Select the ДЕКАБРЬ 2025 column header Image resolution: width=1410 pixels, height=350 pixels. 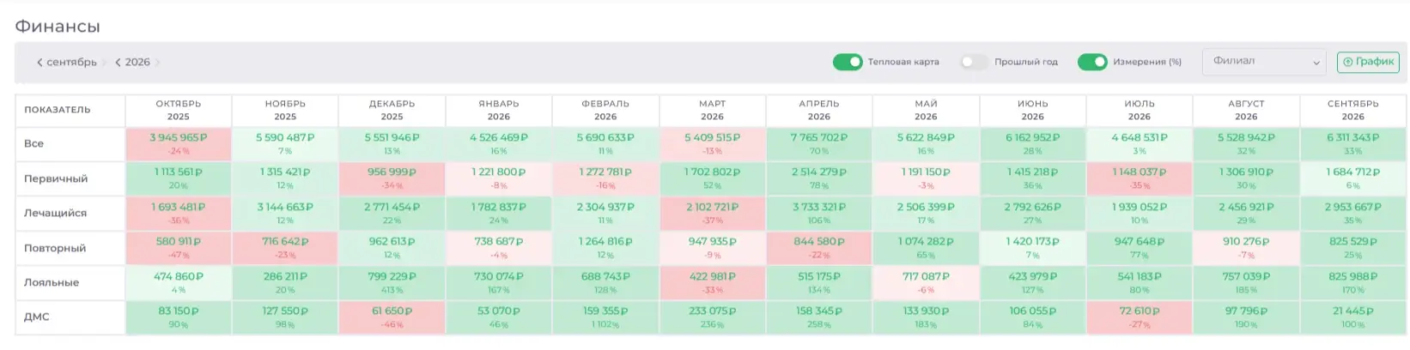(392, 110)
